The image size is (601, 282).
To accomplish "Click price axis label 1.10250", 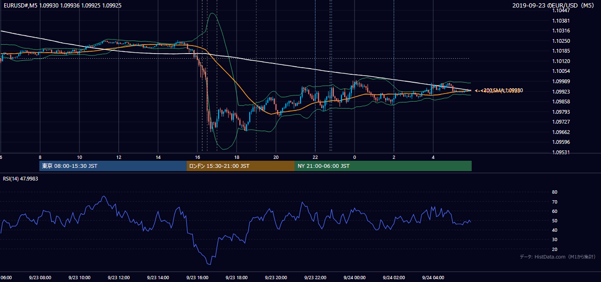I will [x=561, y=41].
